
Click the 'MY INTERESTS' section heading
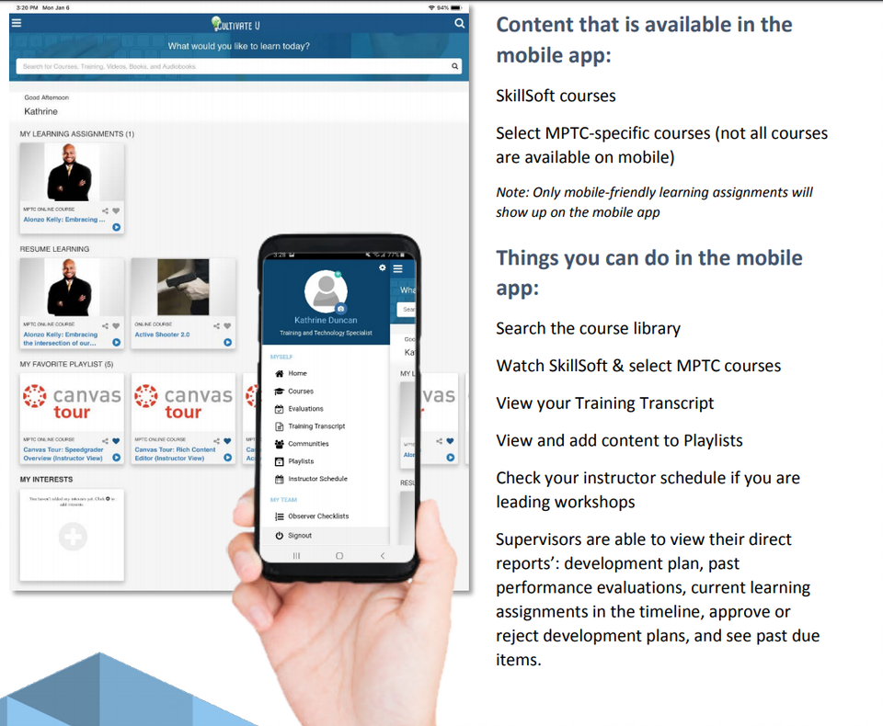[46, 480]
